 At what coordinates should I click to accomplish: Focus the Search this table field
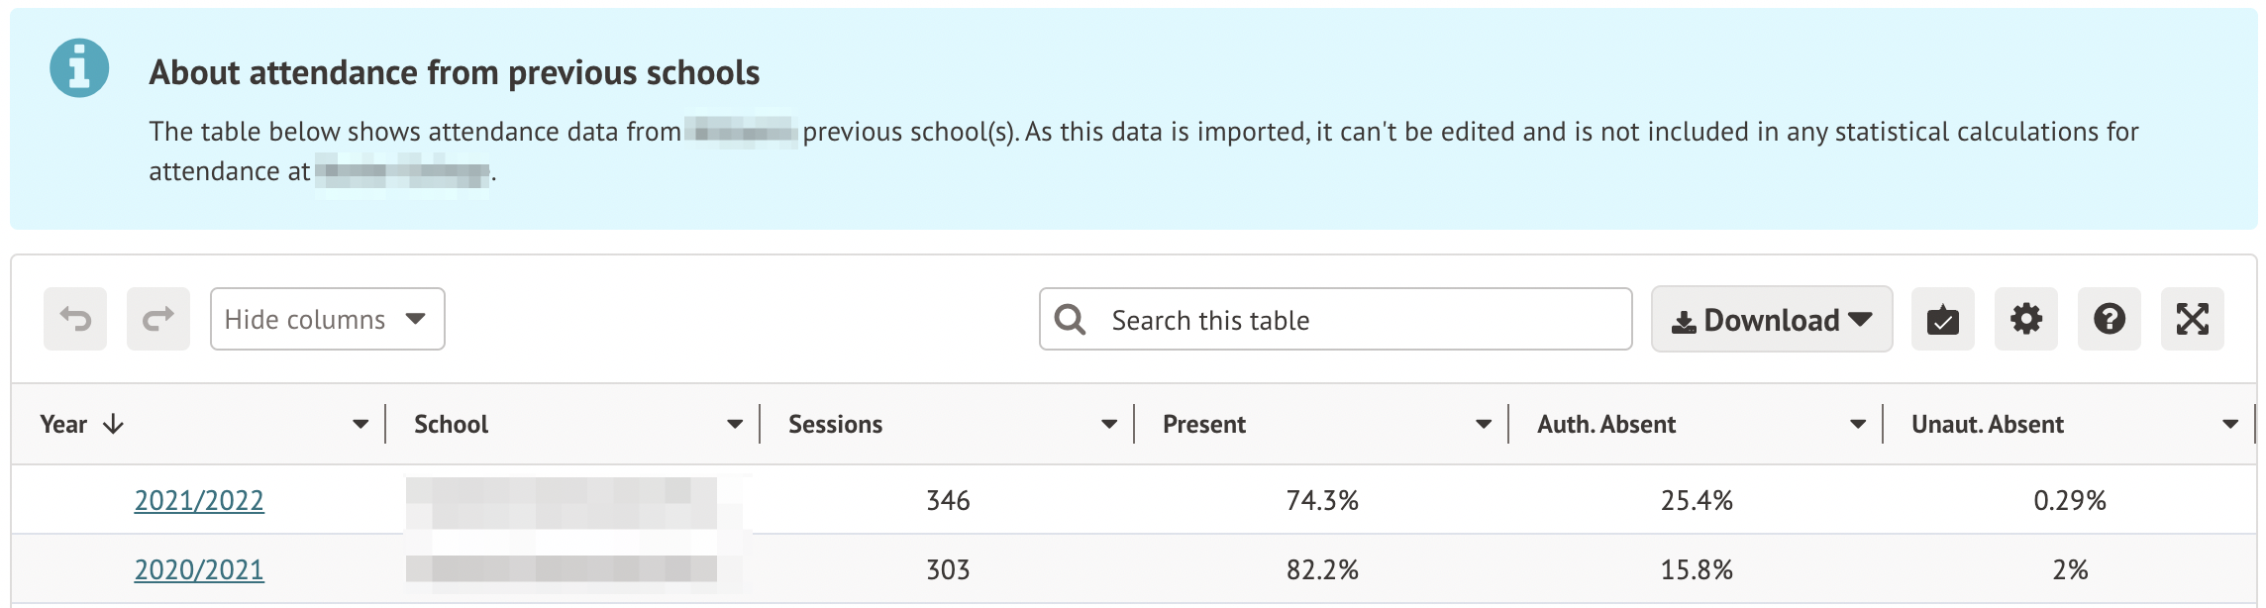[x=1357, y=320]
